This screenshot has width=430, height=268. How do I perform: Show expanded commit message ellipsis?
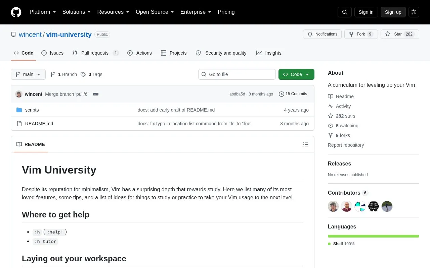point(96,94)
